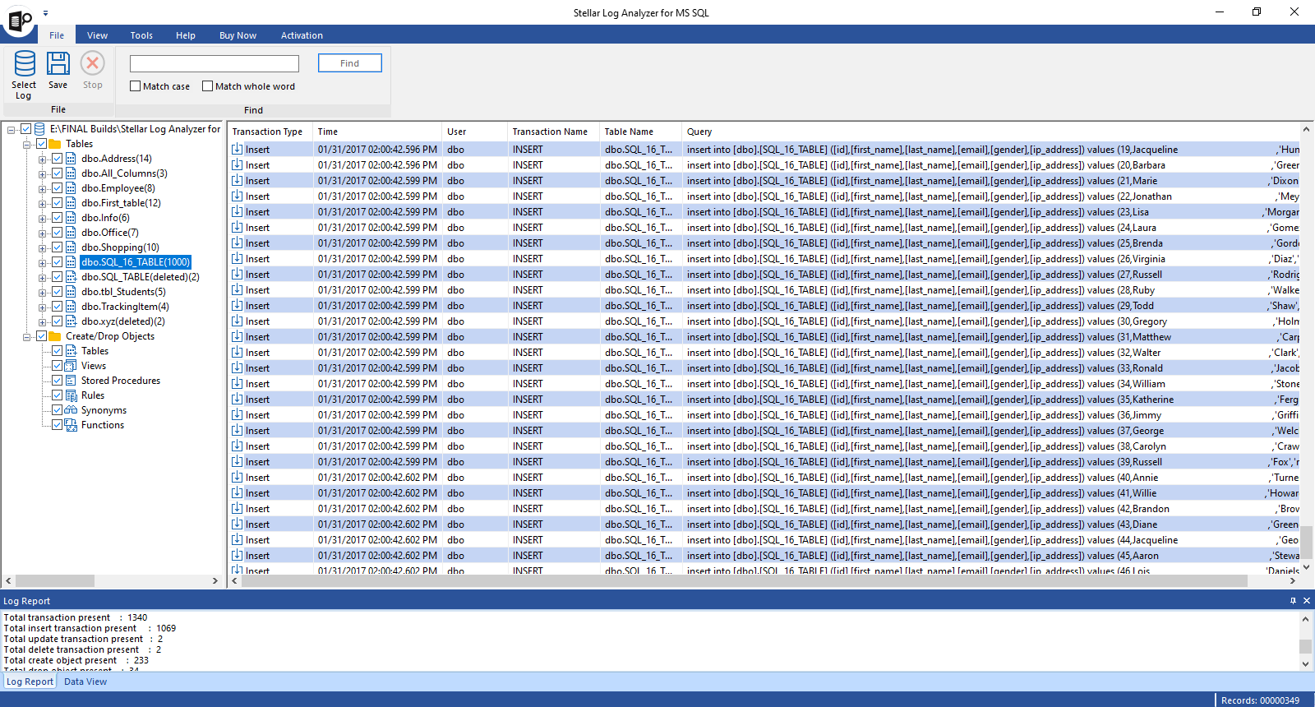Click the table icon beside dbo.Address(14)
Screen dimensions: 1315x707
coord(72,159)
